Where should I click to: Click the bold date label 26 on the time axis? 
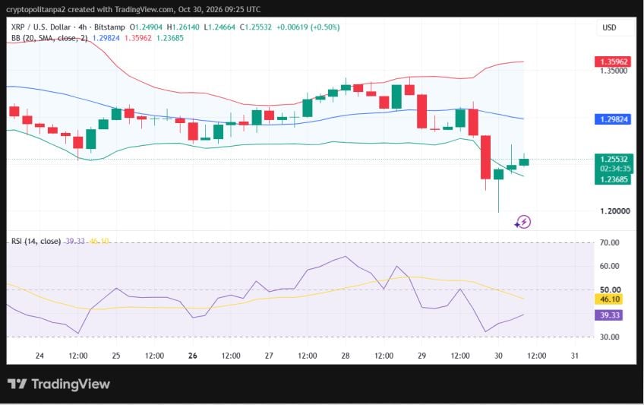pos(193,356)
